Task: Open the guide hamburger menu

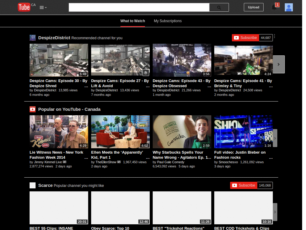Action: [x=43, y=7]
